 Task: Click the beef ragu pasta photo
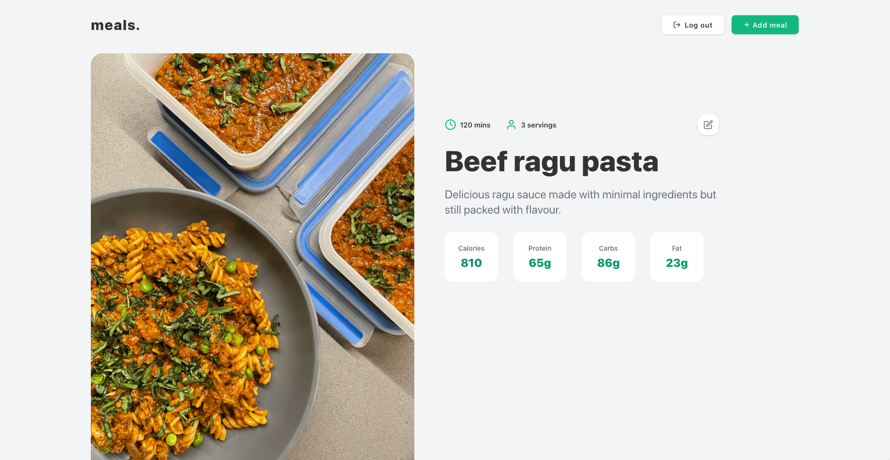click(253, 257)
